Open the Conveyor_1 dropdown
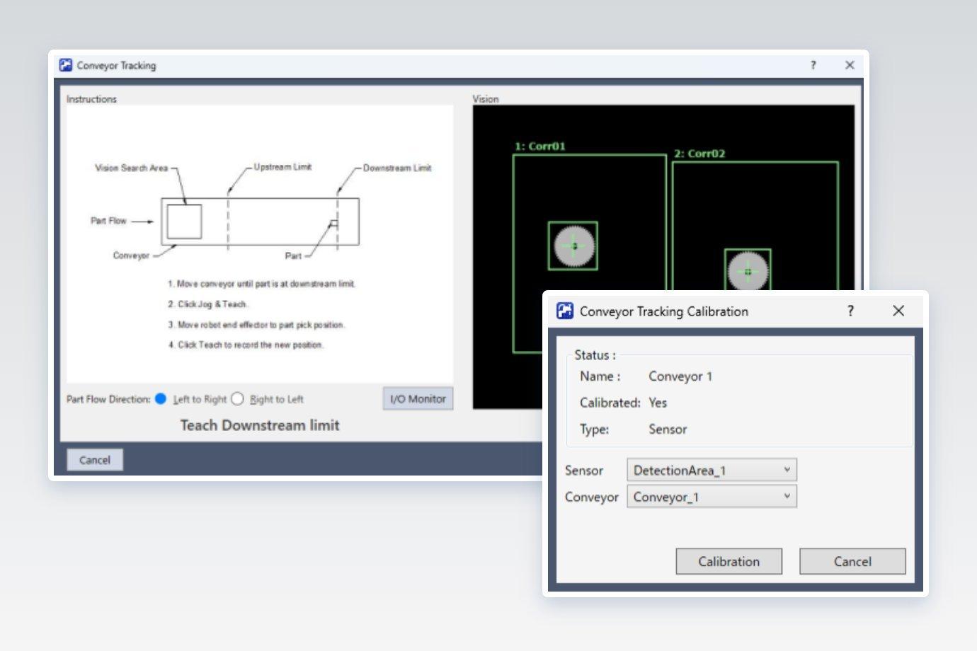977x651 pixels. (712, 497)
